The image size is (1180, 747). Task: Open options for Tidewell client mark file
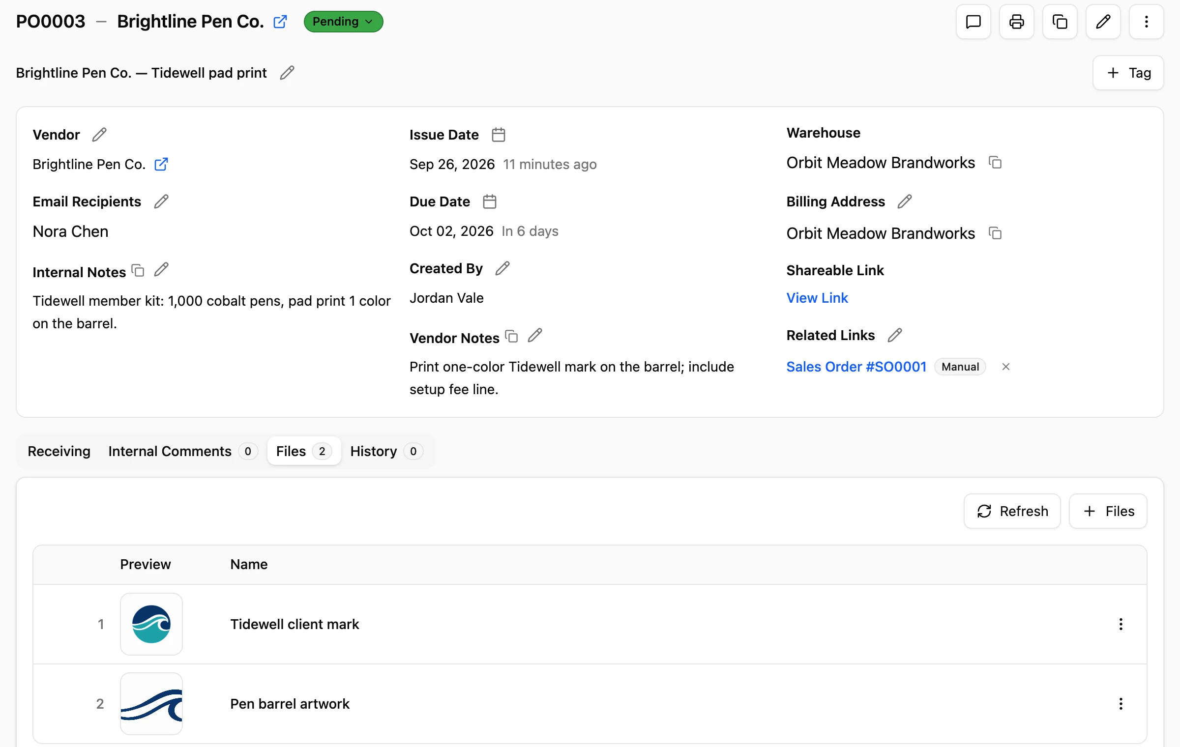pos(1121,624)
